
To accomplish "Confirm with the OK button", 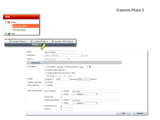I will pyautogui.click(x=123, y=113).
